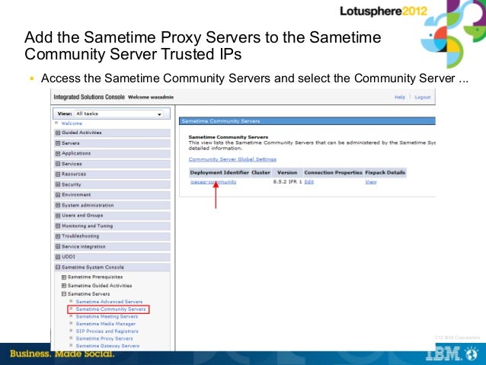Open Sametime Advanced Servers
This screenshot has height=365, width=486.
click(109, 302)
